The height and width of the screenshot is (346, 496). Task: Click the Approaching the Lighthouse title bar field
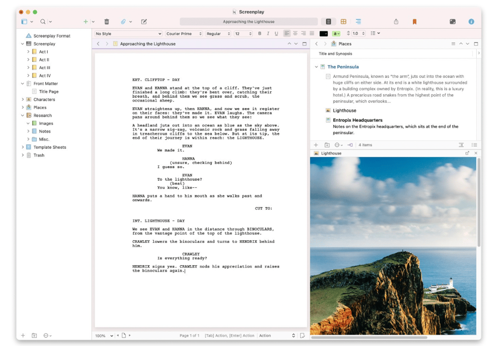248,21
